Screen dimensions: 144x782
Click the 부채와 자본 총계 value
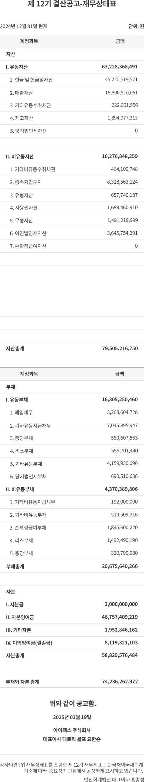click(x=120, y=682)
